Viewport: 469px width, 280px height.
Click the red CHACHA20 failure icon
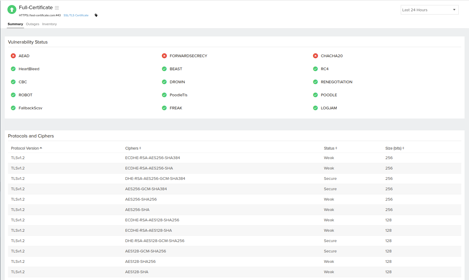coord(315,56)
